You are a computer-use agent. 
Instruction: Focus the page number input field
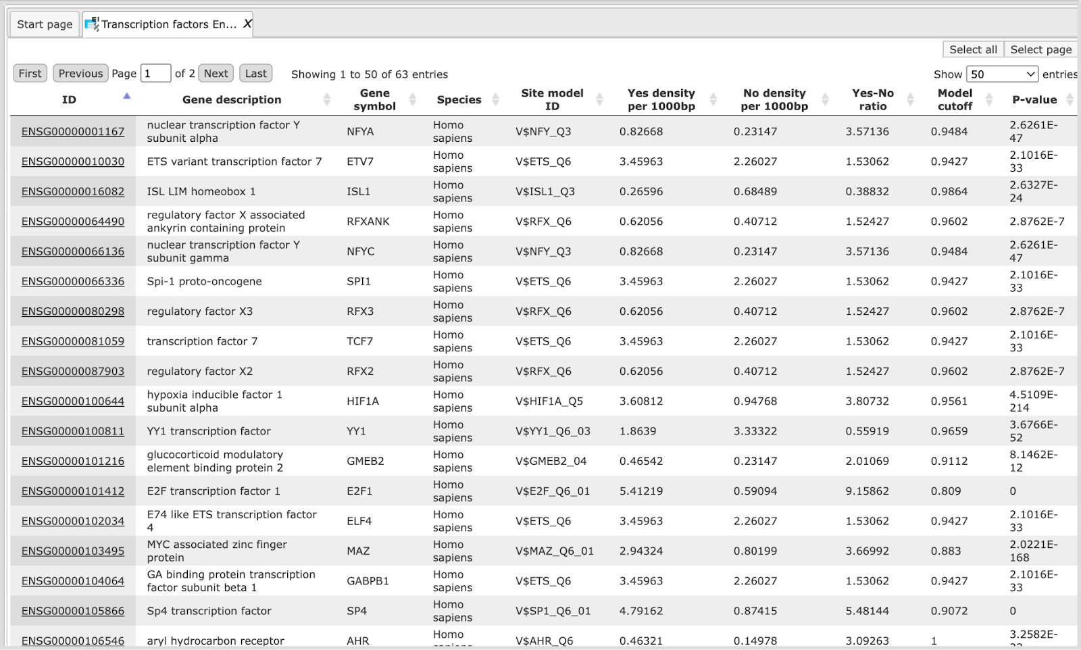click(x=155, y=74)
